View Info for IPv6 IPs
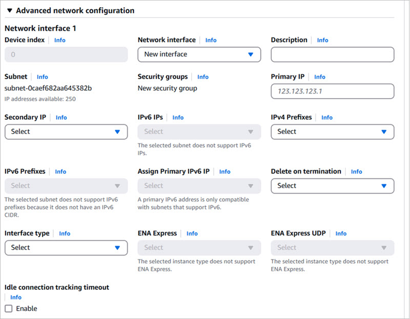410x319 pixels. pos(177,117)
